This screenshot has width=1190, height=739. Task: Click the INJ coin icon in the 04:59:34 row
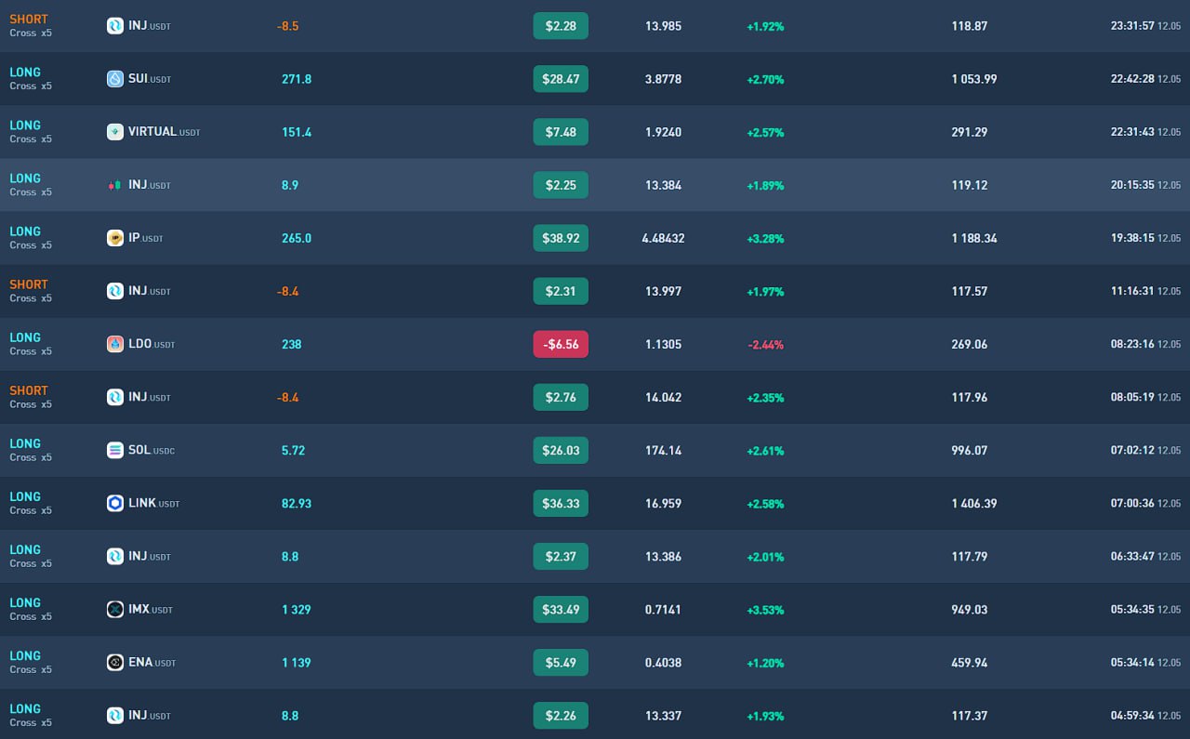point(115,715)
